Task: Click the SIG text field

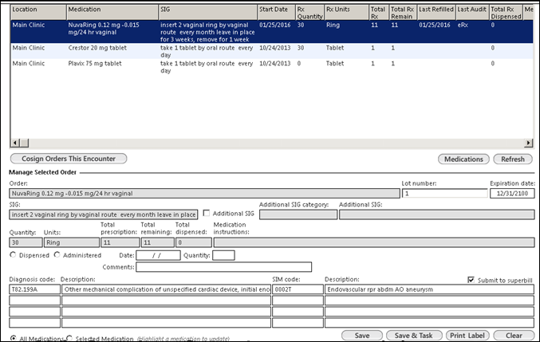Action: coord(104,214)
